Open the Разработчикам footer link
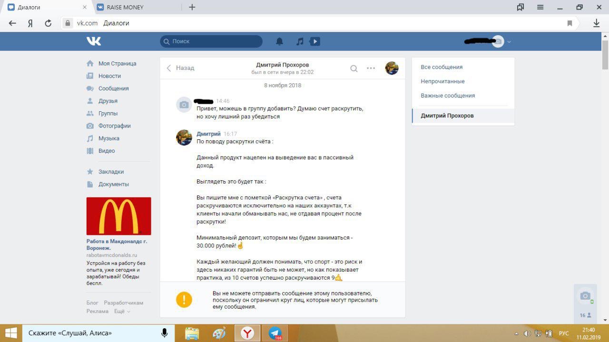This screenshot has height=342, width=609. coord(124,303)
